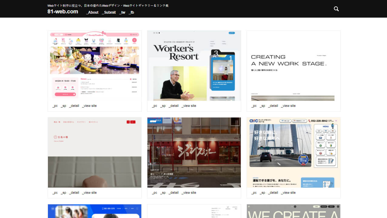Click the Sanrio Puroland website thumbnail
The width and height of the screenshot is (387, 218).
94,65
